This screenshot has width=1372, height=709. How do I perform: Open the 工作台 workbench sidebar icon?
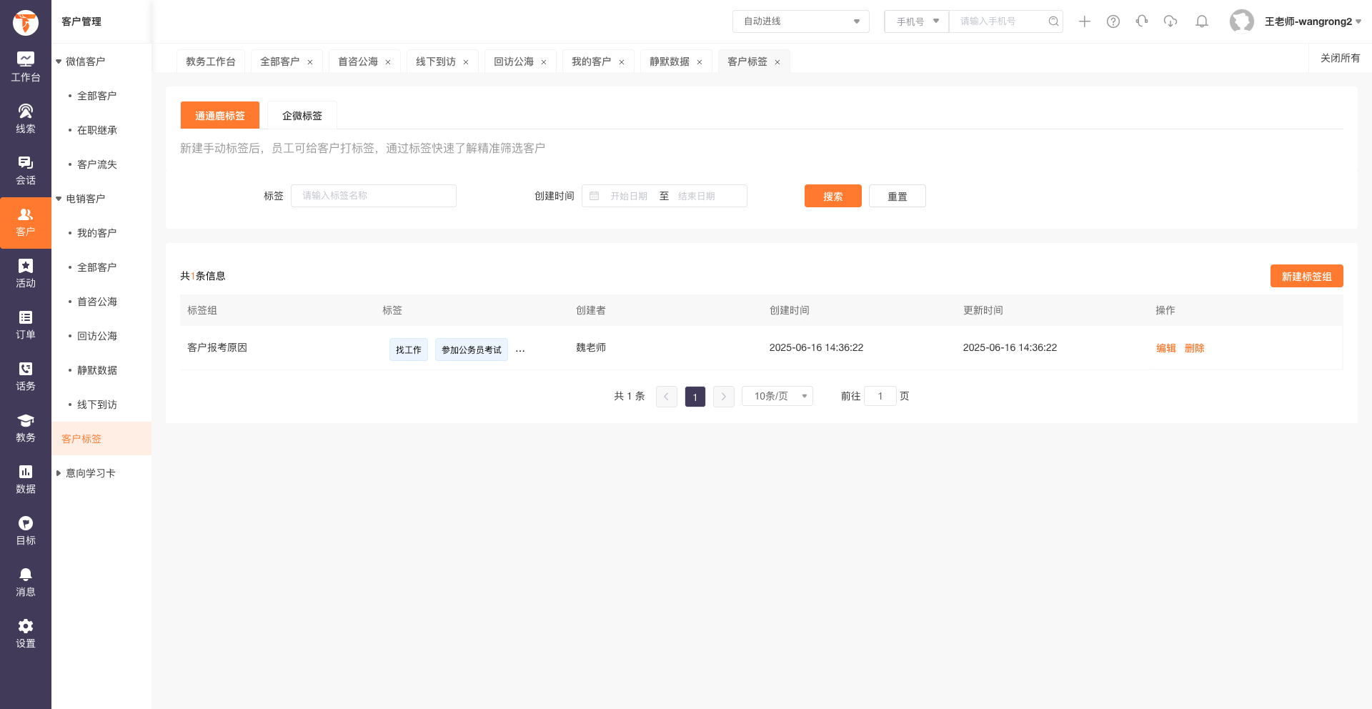pos(26,67)
